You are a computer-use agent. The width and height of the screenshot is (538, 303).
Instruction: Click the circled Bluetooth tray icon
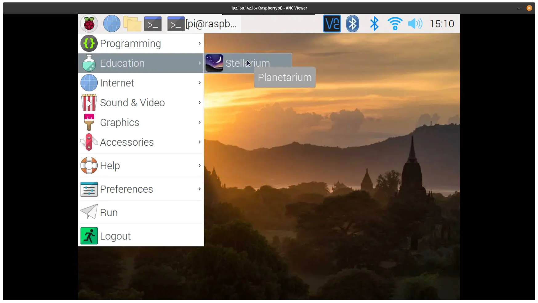[x=352, y=24]
